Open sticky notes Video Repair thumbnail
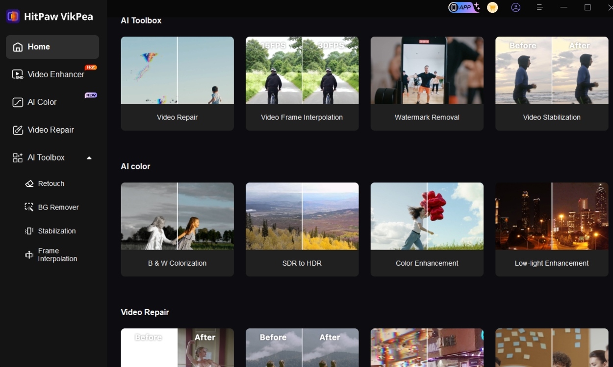 pyautogui.click(x=552, y=347)
